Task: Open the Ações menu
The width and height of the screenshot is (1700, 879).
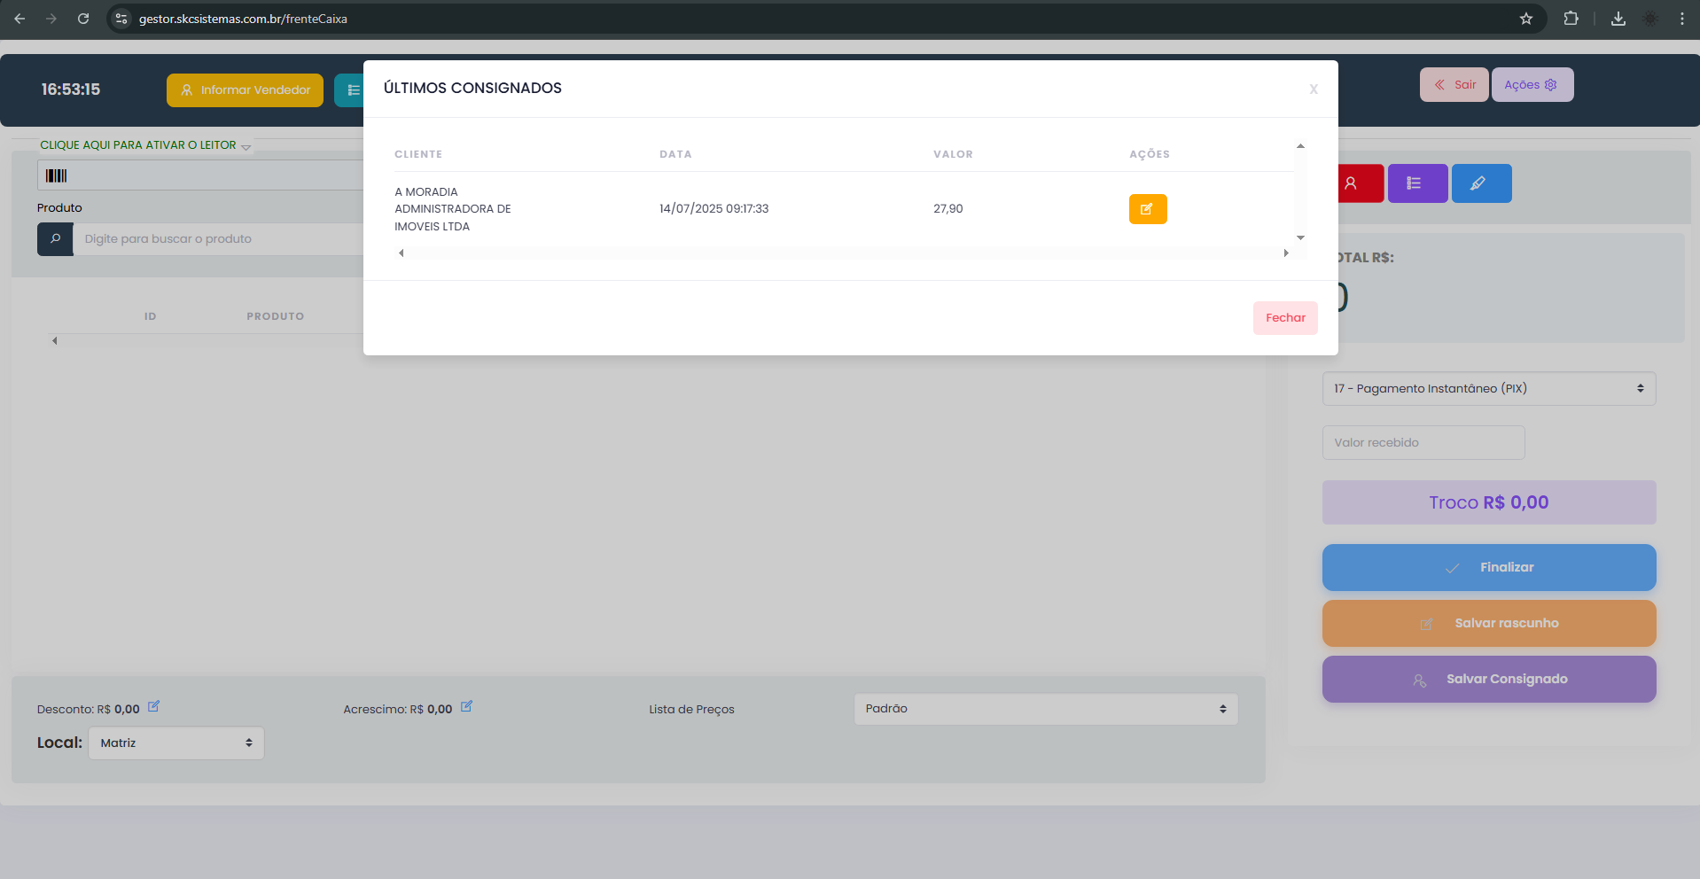Action: [x=1531, y=85]
